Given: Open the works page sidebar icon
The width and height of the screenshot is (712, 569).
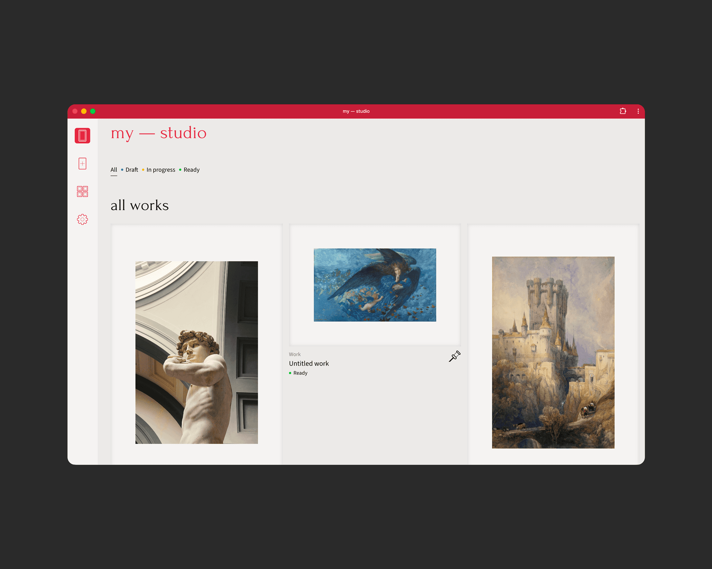Looking at the screenshot, I should [82, 135].
